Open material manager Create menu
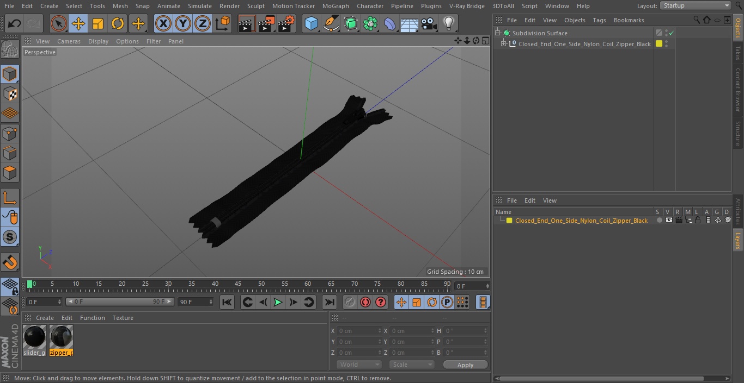The height and width of the screenshot is (383, 744). pos(45,318)
